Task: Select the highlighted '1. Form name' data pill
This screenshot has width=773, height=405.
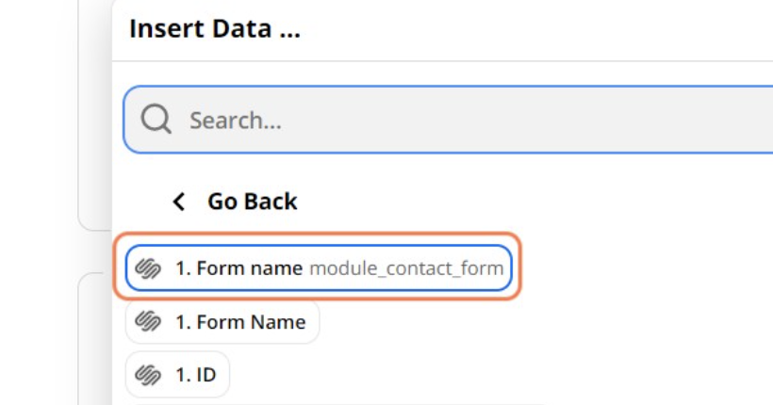Action: coord(319,268)
